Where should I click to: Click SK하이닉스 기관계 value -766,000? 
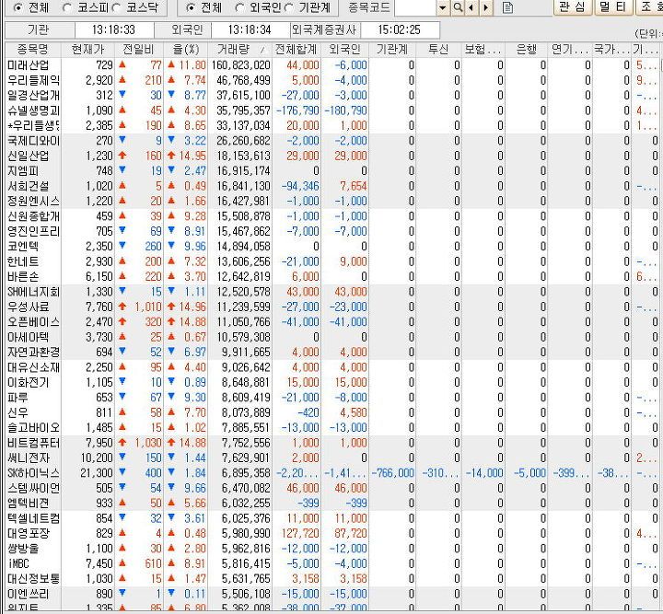point(393,473)
